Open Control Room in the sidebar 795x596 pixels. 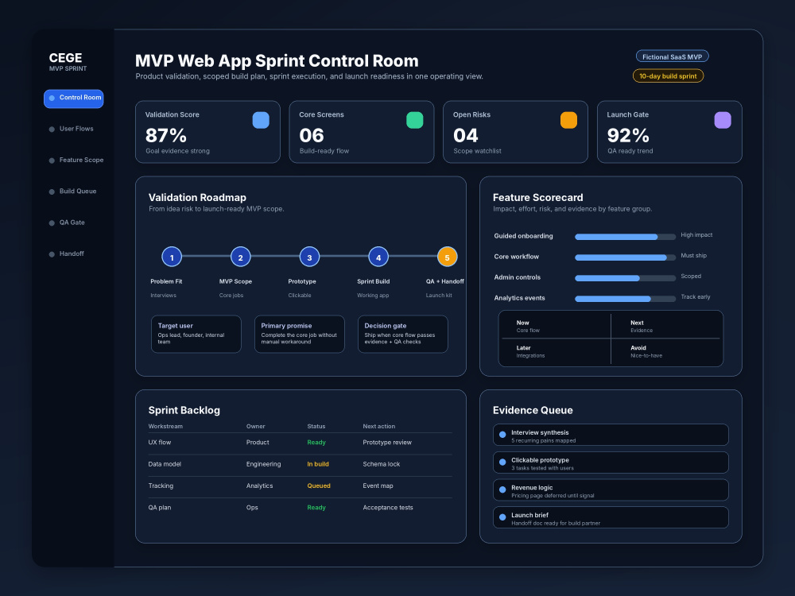click(x=73, y=99)
